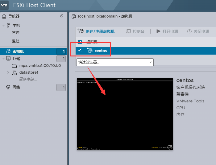
Task: Click the 内存 label
Action: (x=180, y=114)
